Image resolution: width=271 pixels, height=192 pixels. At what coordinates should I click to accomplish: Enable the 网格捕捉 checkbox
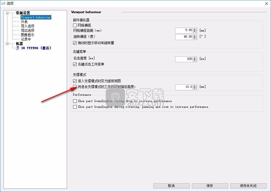click(x=75, y=25)
